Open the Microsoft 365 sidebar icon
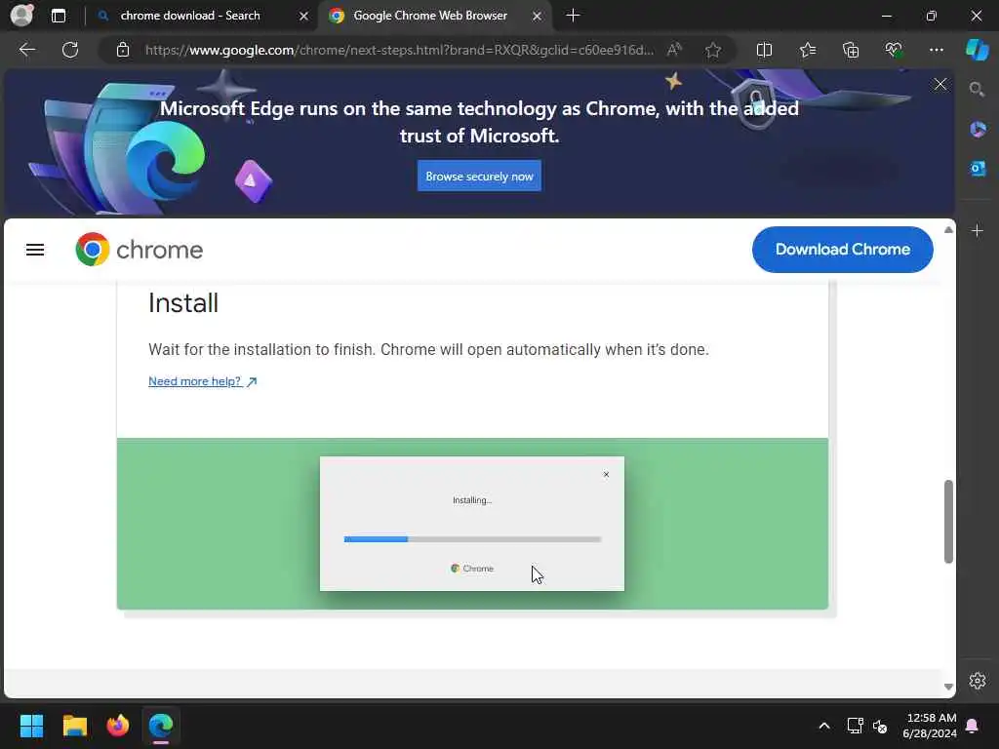Image resolution: width=999 pixels, height=749 pixels. 978,130
